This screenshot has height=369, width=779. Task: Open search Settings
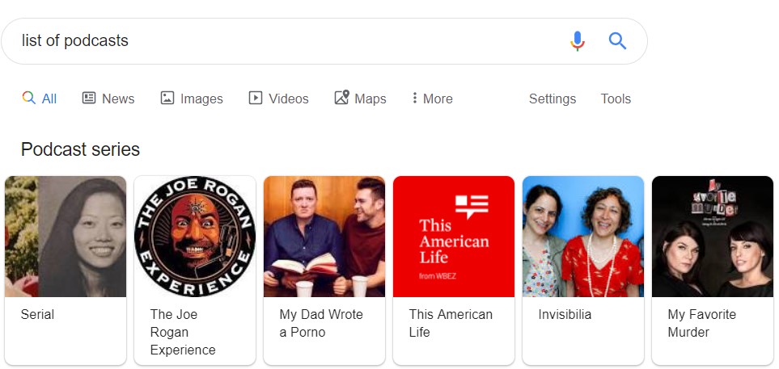tap(552, 99)
